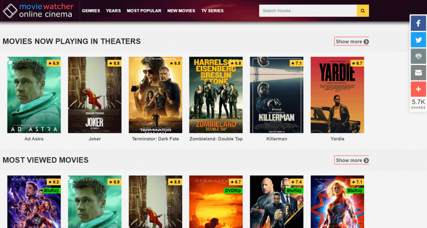Click the arrow icon beside Most Viewed Show more
Screen dimensions: 427x228
coord(366,160)
